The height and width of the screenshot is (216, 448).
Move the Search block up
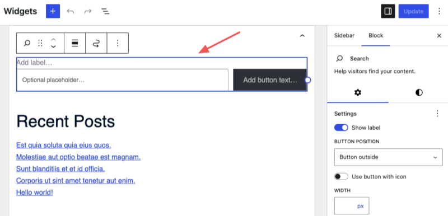point(53,40)
